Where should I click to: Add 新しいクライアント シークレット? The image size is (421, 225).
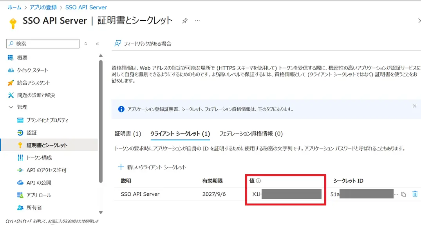(152, 167)
